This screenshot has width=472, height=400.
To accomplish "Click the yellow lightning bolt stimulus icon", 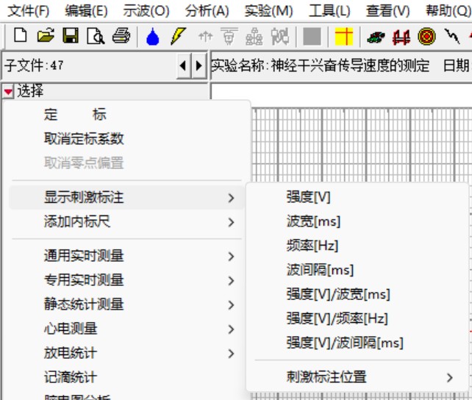I will [x=178, y=36].
